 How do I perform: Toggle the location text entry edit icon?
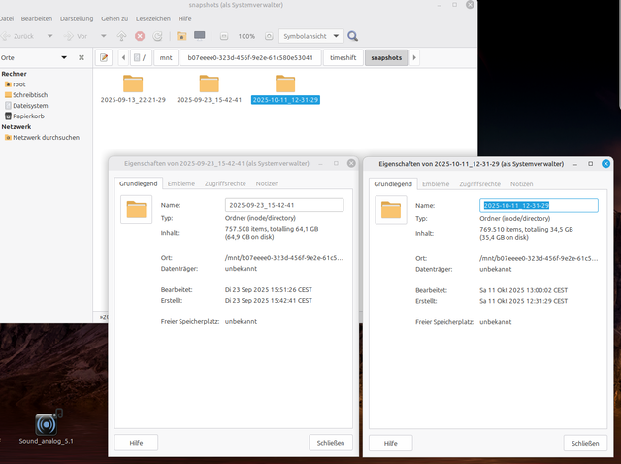click(104, 58)
